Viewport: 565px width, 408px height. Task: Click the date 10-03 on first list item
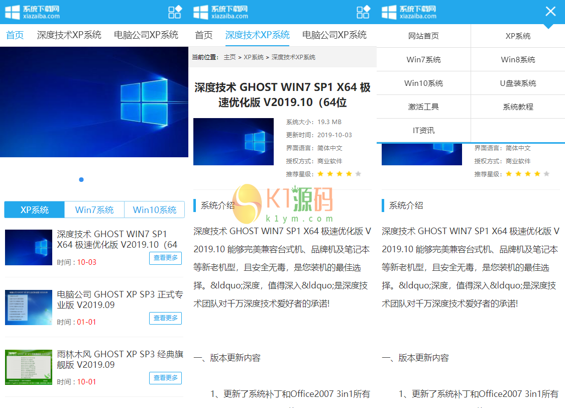point(87,262)
